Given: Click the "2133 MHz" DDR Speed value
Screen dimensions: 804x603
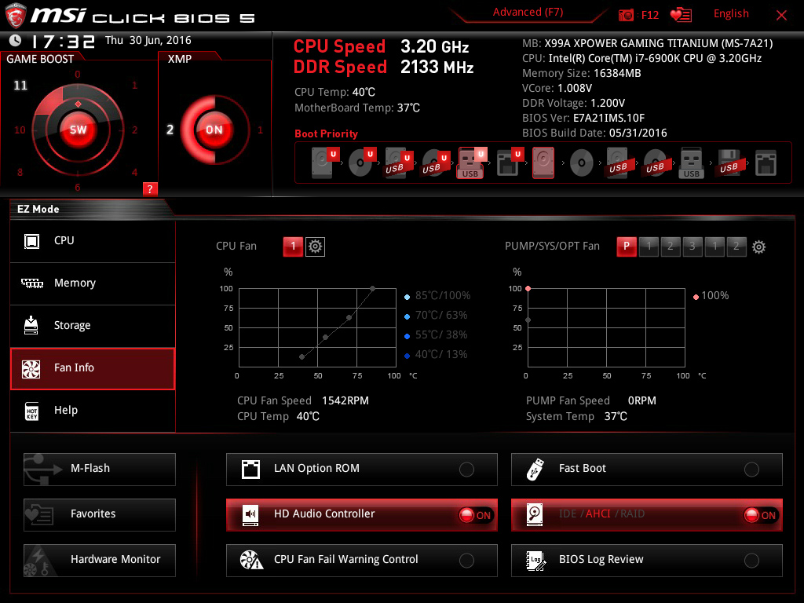Looking at the screenshot, I should pyautogui.click(x=437, y=68).
